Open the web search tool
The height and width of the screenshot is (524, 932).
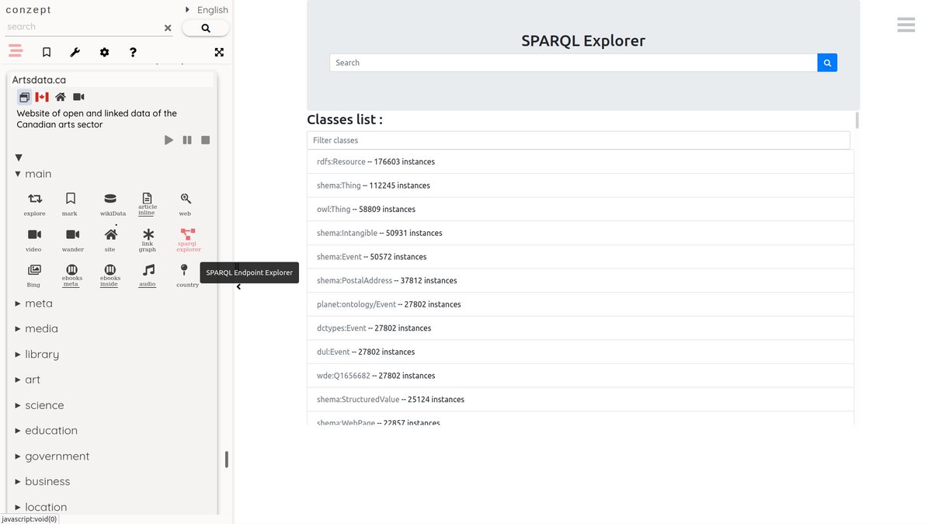[185, 204]
